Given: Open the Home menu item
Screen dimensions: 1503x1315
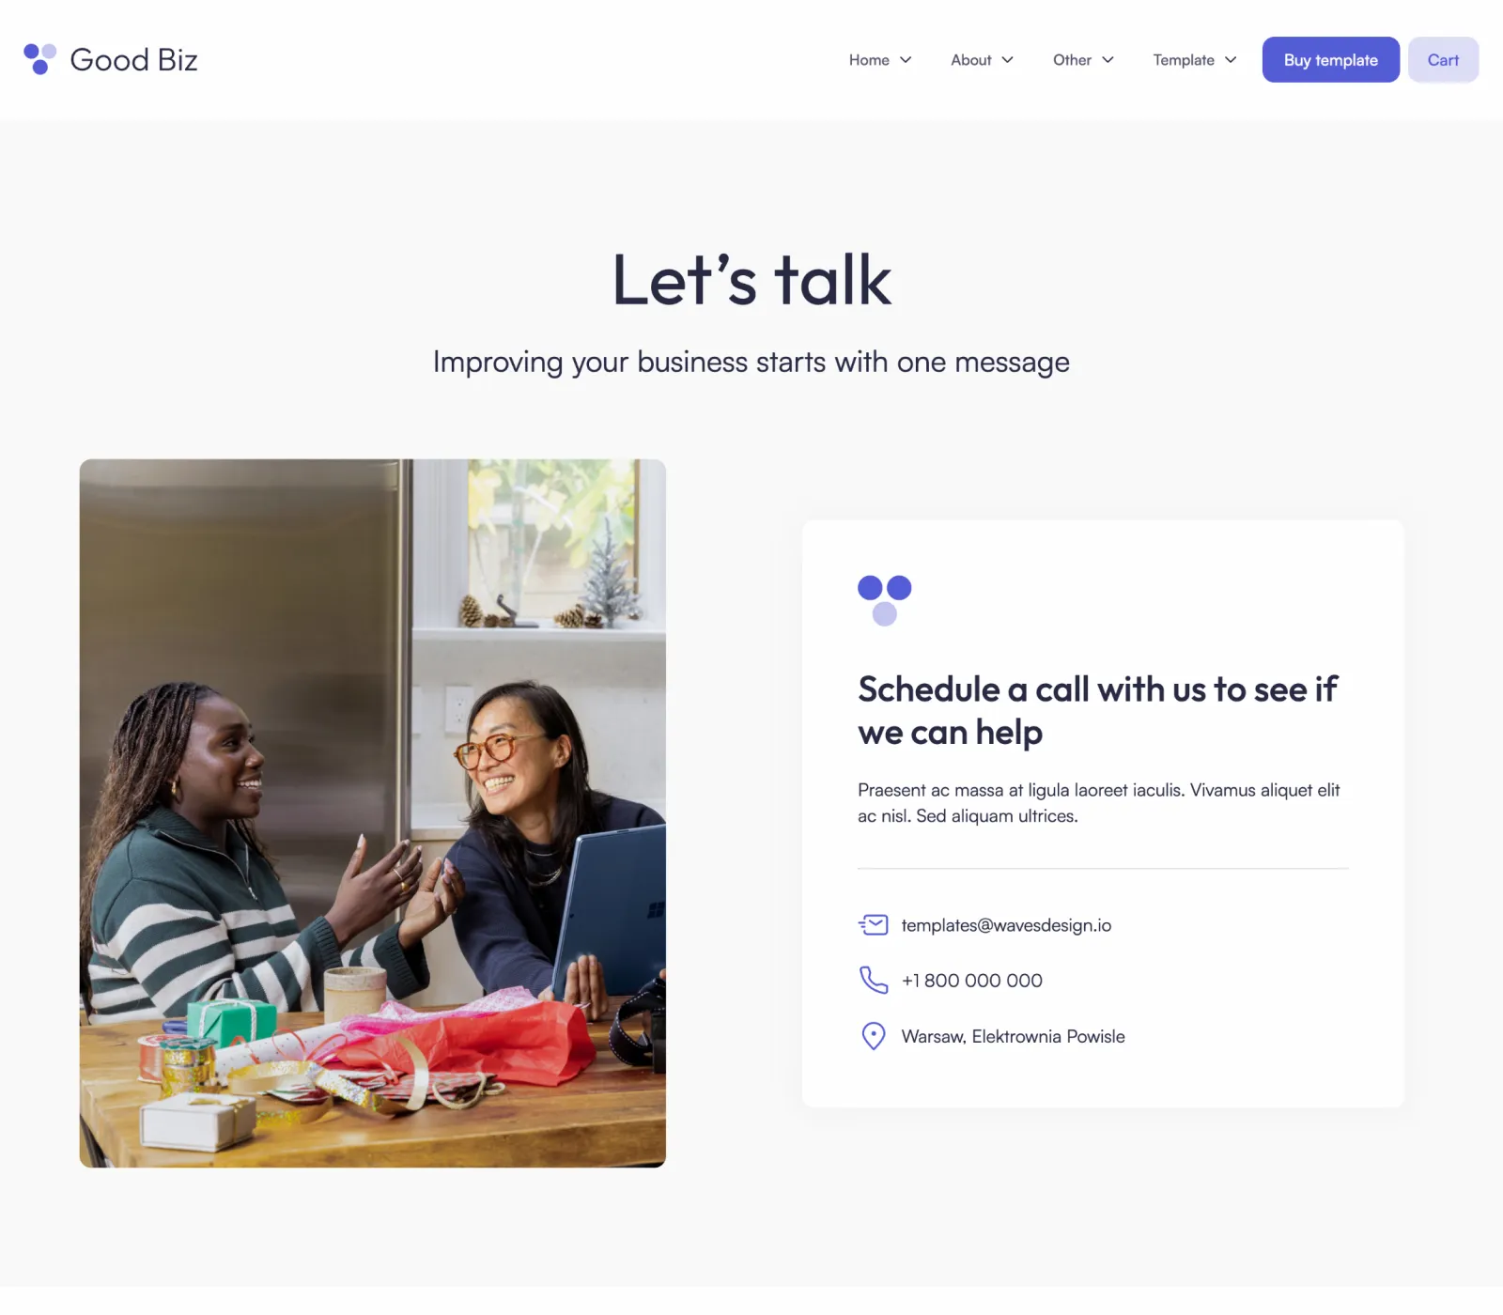Looking at the screenshot, I should click(869, 60).
